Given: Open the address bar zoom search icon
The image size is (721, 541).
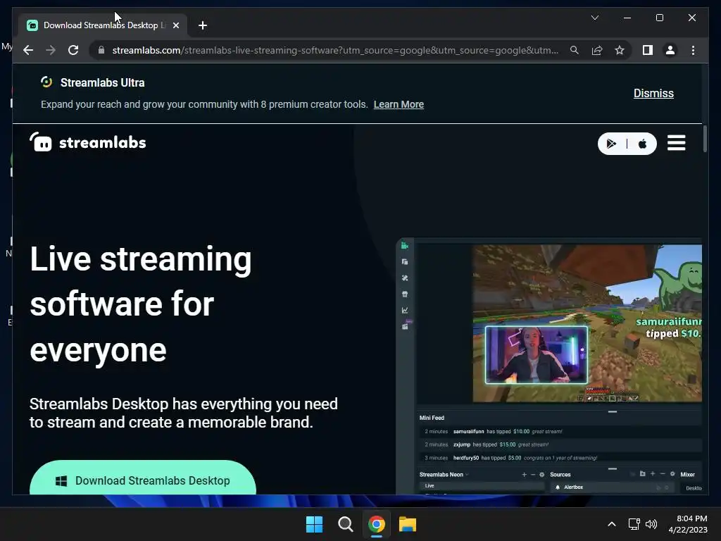Looking at the screenshot, I should 575,50.
